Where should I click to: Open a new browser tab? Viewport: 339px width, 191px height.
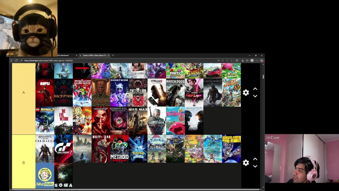[x=113, y=55]
